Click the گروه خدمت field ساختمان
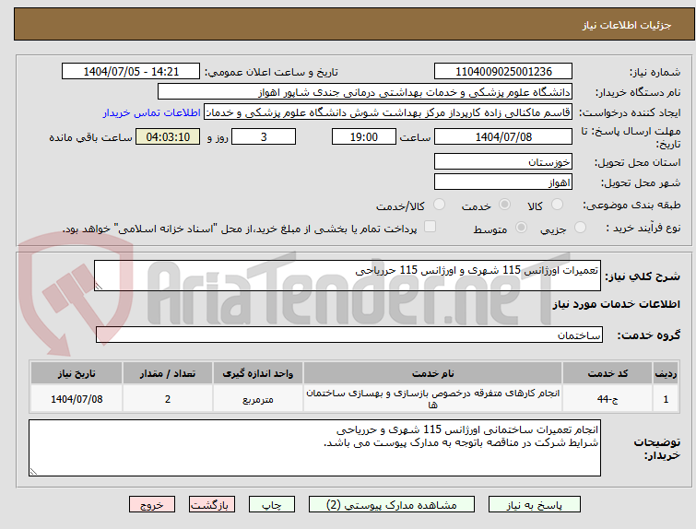This screenshot has width=696, height=529. (349, 335)
